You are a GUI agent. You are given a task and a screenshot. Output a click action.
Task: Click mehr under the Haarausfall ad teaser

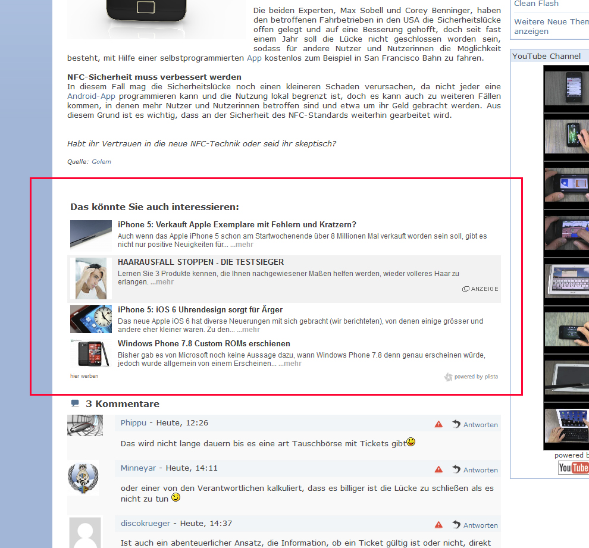(162, 282)
